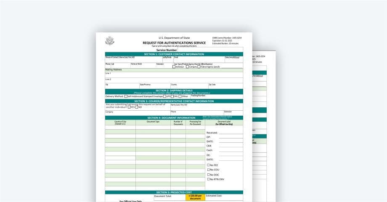
Task: Click Mailing Address Line 2 field
Action: (x=174, y=80)
